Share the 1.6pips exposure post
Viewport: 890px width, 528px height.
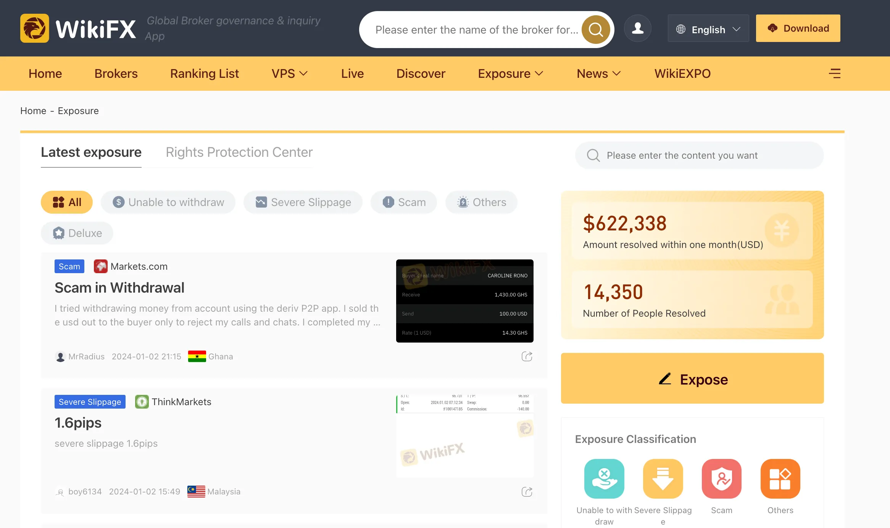coord(527,492)
